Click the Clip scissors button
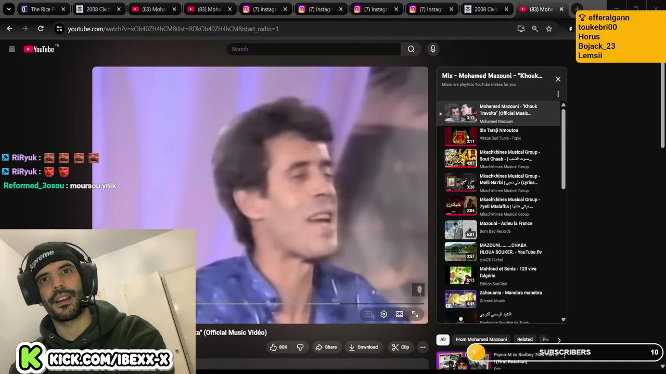This screenshot has width=666, height=374. click(x=401, y=347)
